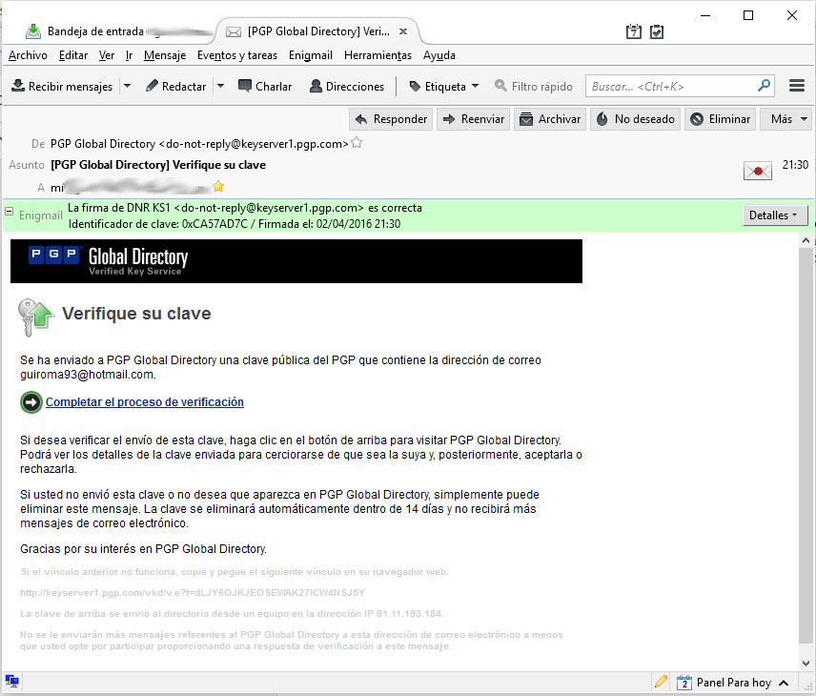
Task: Click Responder to reply
Action: tap(391, 119)
